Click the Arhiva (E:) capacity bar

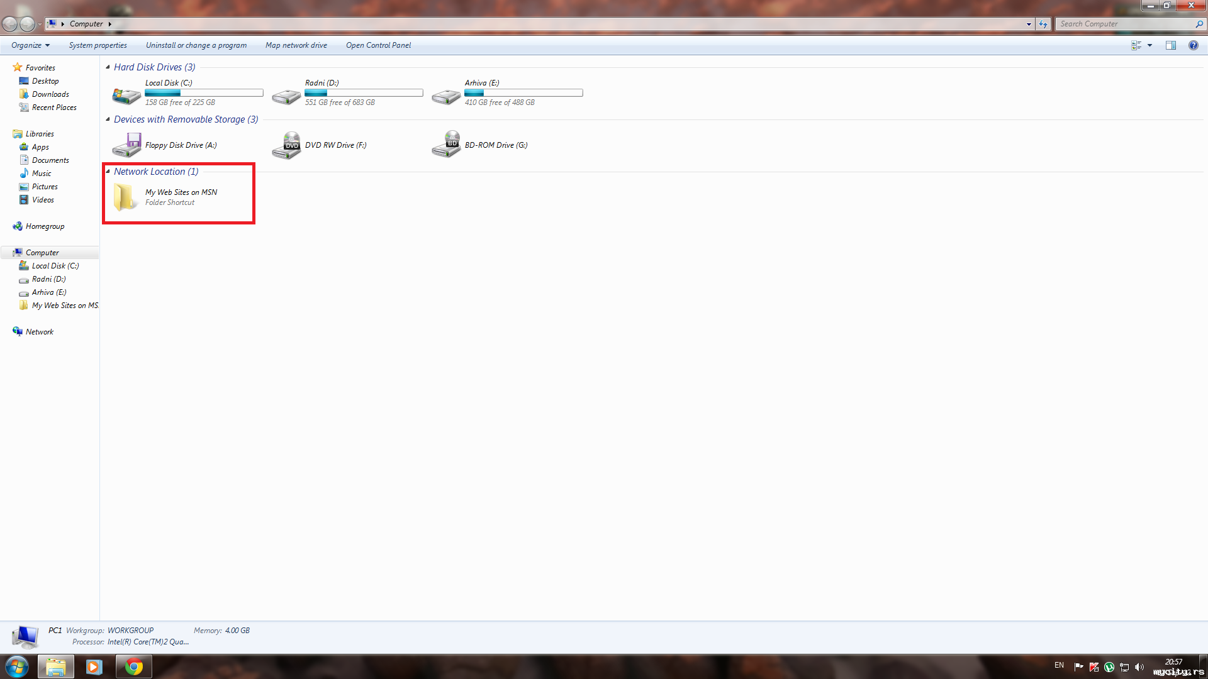[523, 93]
